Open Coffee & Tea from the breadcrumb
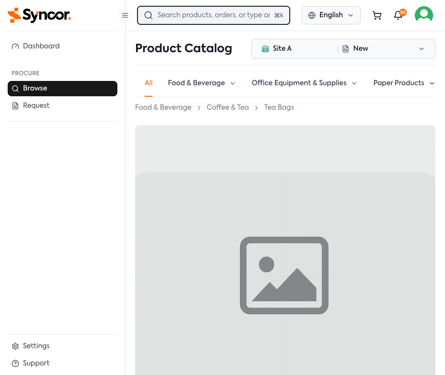Image resolution: width=445 pixels, height=375 pixels. pos(228,107)
